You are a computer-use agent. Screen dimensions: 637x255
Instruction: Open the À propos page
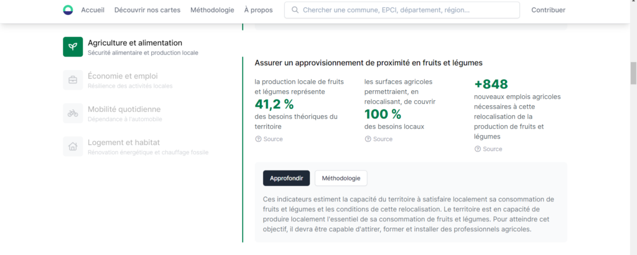[258, 10]
